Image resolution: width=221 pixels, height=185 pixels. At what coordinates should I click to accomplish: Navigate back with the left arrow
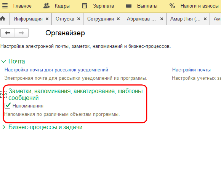pos(8,33)
